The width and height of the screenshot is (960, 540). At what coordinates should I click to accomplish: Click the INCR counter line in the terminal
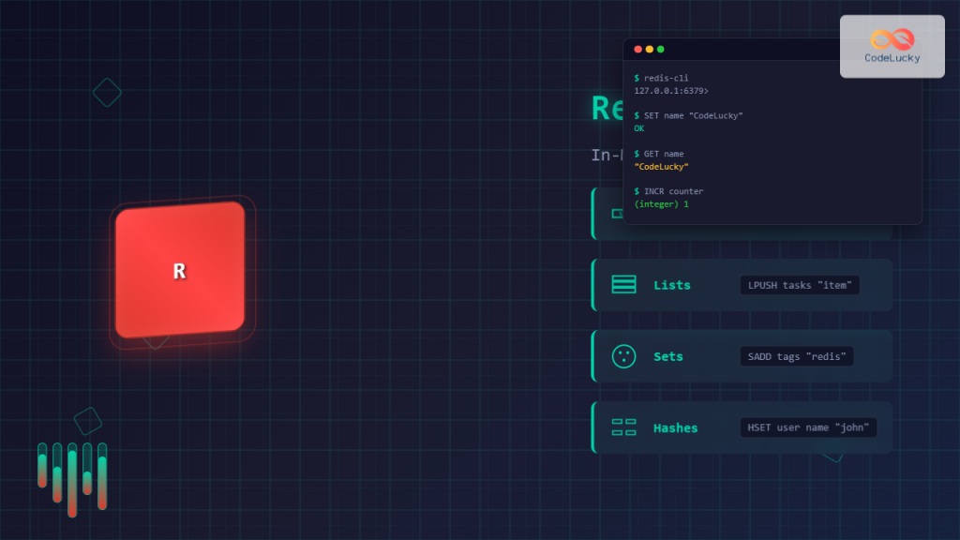point(667,190)
